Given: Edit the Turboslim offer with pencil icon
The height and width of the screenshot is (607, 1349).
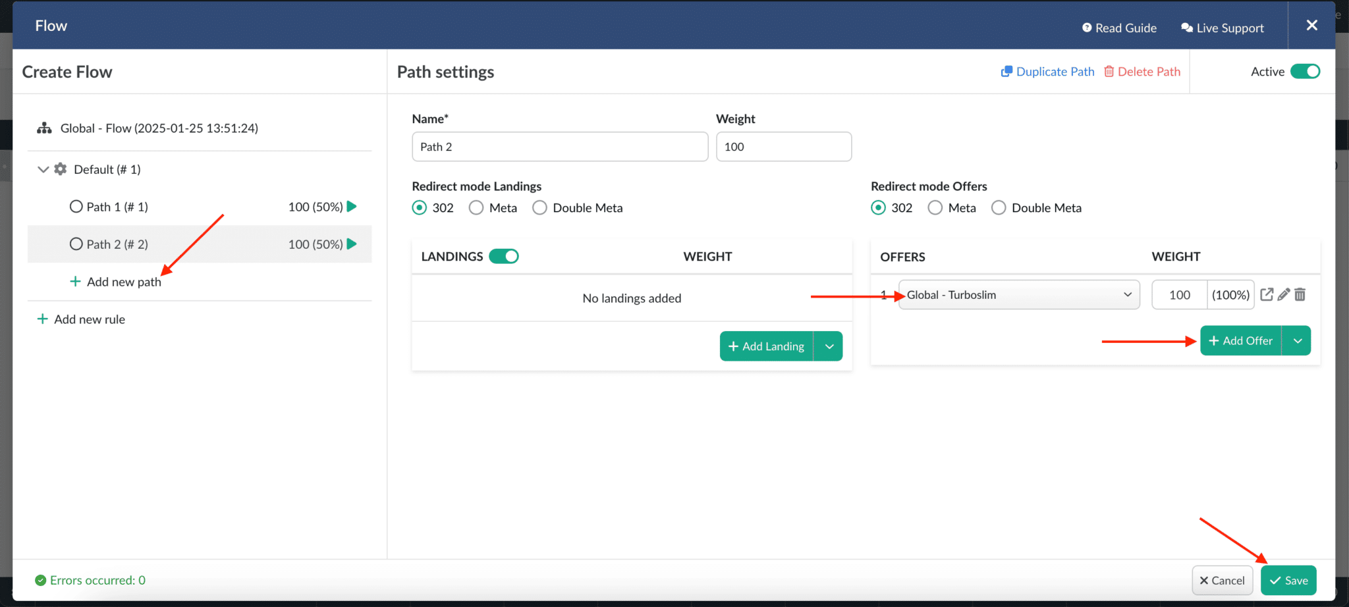Looking at the screenshot, I should [1283, 294].
